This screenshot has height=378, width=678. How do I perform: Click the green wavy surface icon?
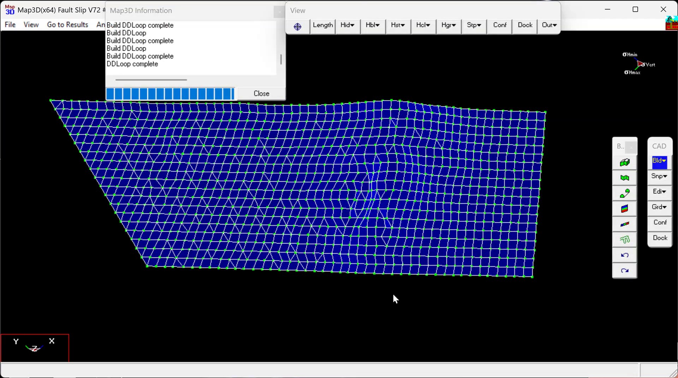point(624,178)
